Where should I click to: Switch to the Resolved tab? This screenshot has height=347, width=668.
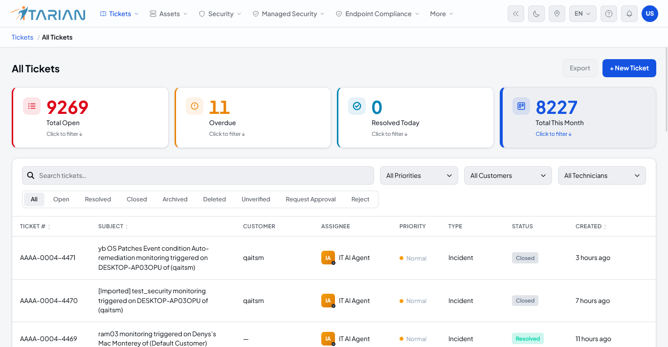pyautogui.click(x=98, y=199)
